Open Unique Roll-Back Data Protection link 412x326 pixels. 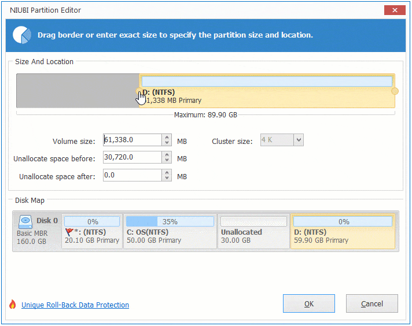coord(75,305)
